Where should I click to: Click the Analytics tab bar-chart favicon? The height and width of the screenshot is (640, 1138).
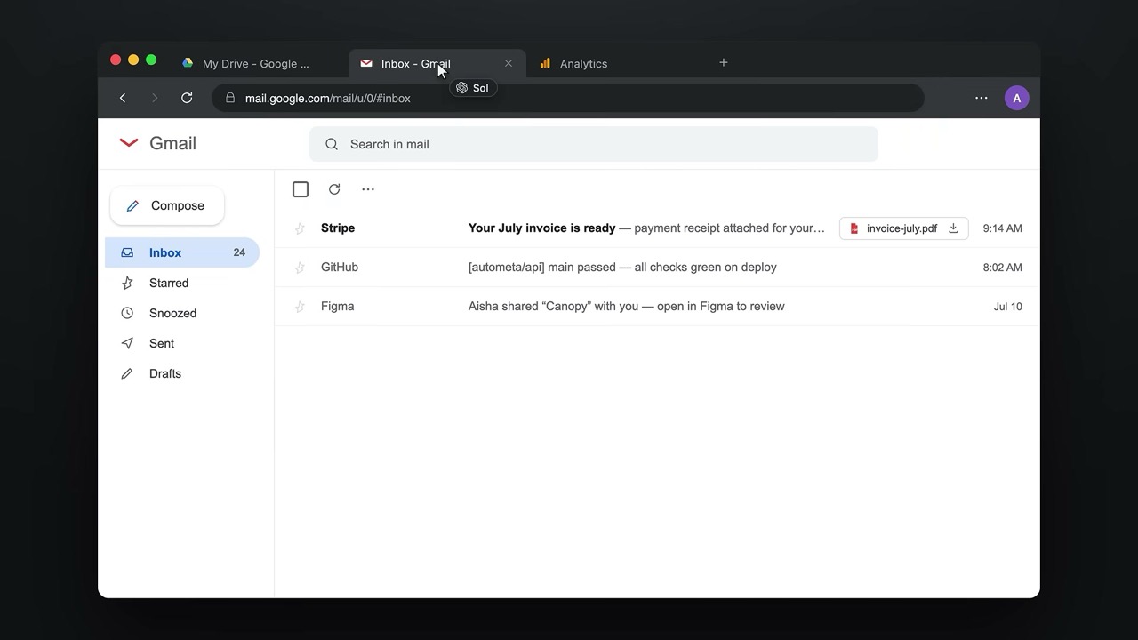tap(545, 63)
